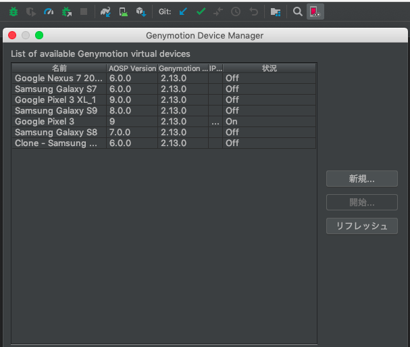Viewport: 410px width, 347px height.
Task: Open SDK Manager icon
Action: (x=141, y=11)
